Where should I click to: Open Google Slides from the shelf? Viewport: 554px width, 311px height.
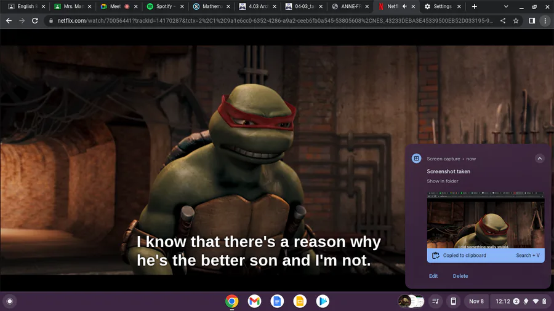tap(300, 301)
